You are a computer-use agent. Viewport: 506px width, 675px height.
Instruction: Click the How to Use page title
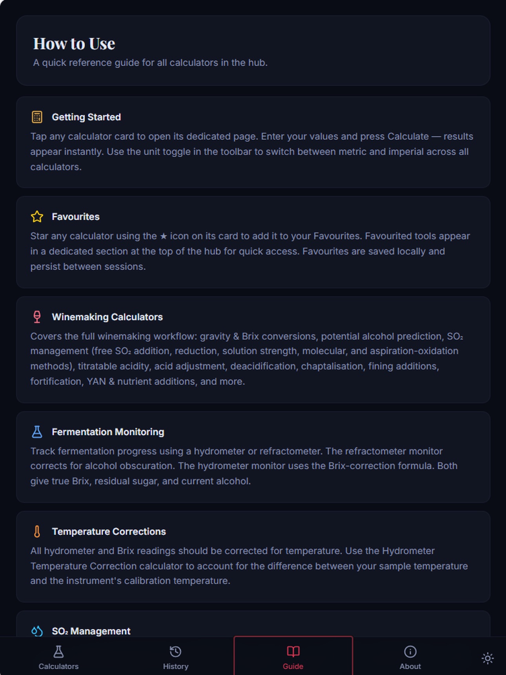coord(74,44)
